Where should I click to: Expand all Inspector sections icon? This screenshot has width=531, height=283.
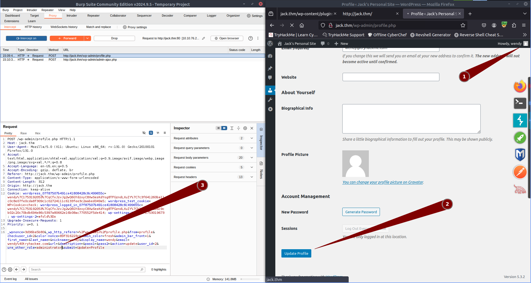coord(232,128)
